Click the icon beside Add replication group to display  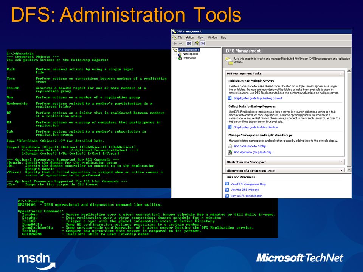230,152
